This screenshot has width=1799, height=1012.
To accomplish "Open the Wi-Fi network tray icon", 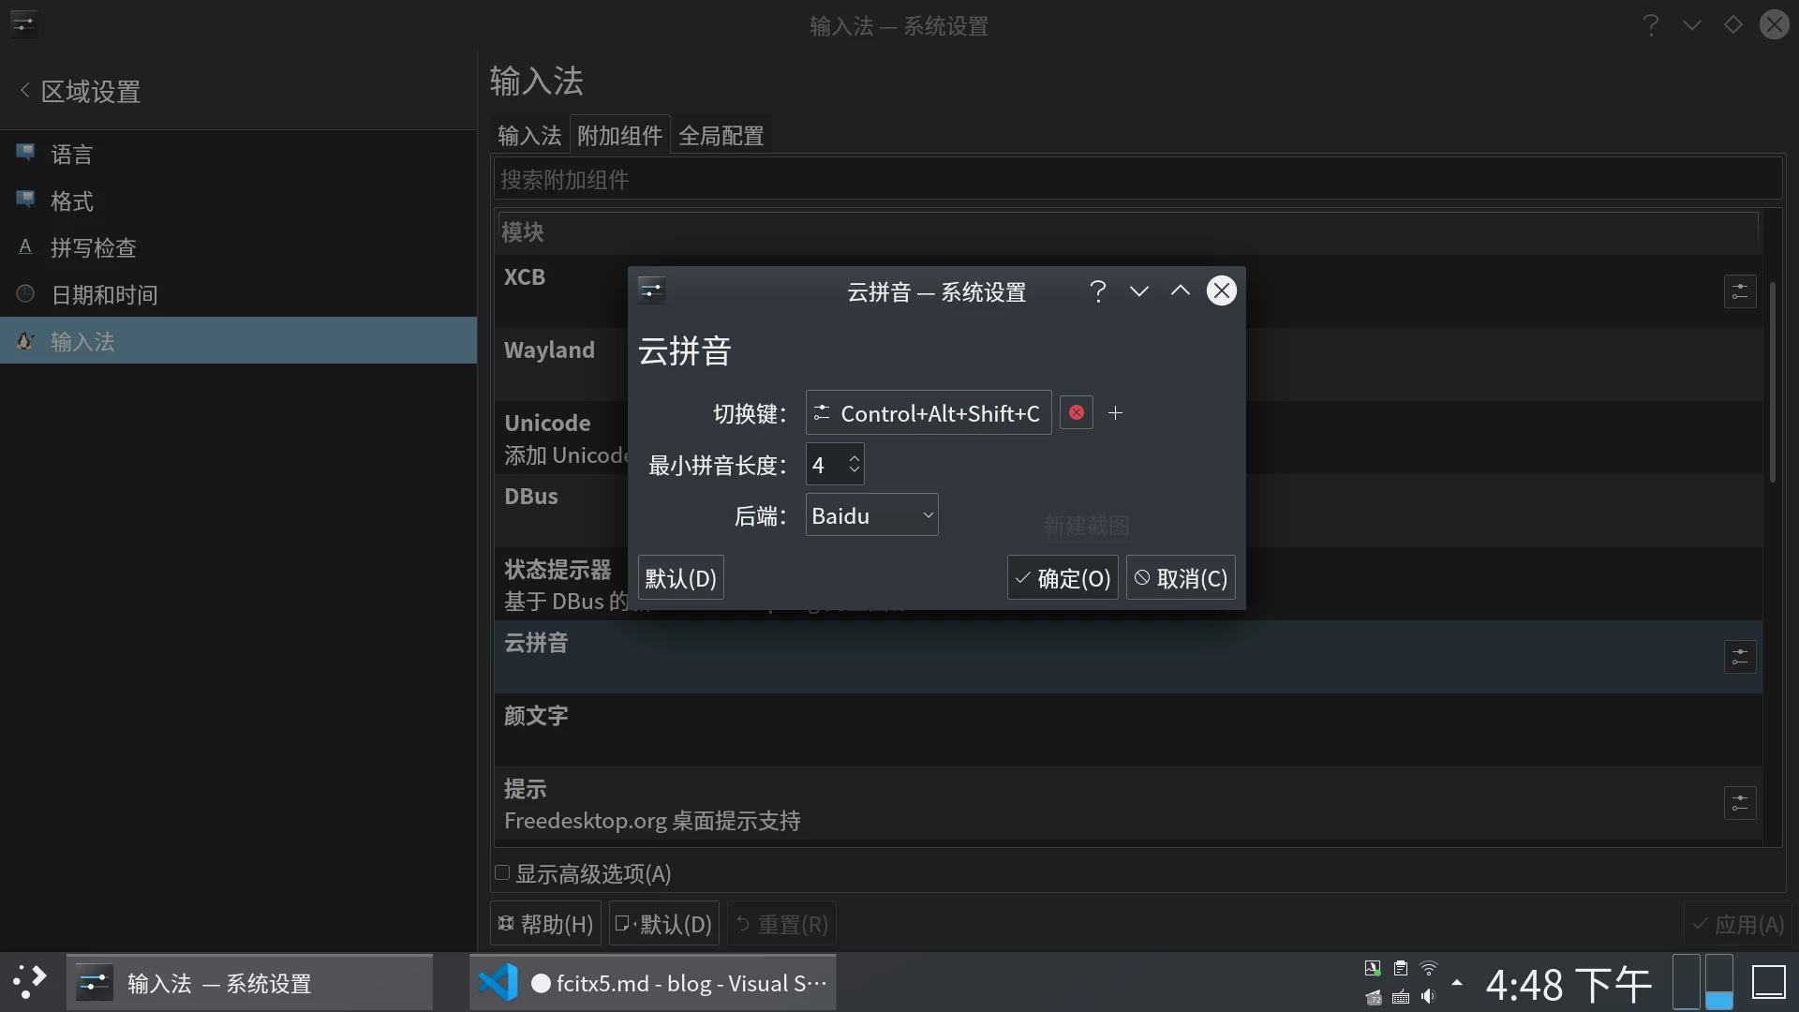I will (x=1429, y=968).
